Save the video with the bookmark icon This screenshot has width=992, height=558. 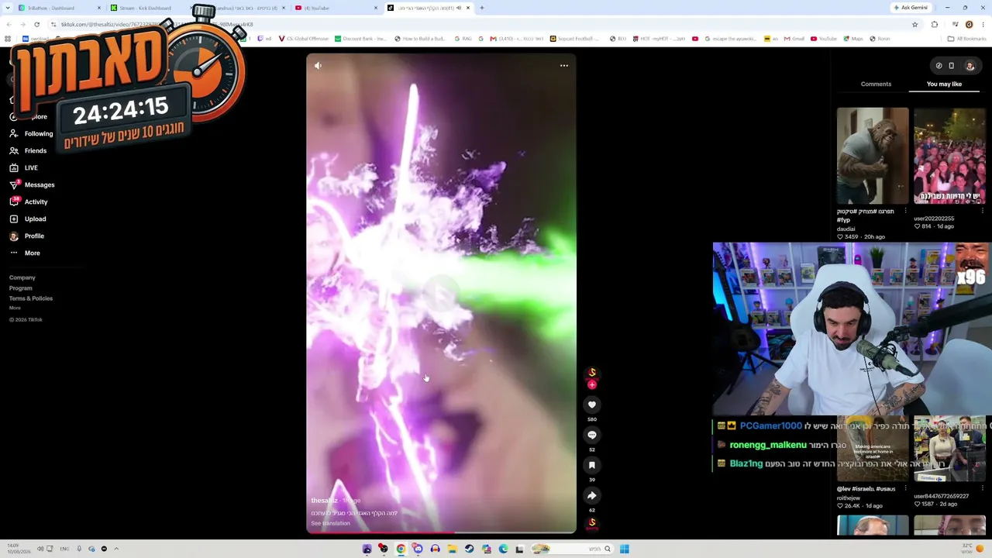point(592,465)
